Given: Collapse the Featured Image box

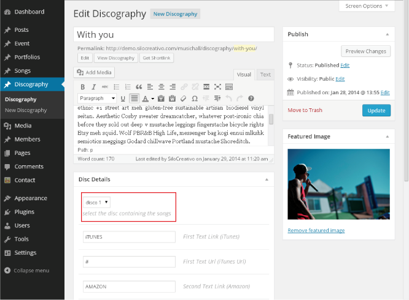Looking at the screenshot, I should point(388,137).
